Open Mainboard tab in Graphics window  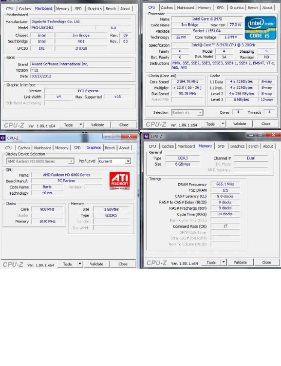tap(42, 148)
